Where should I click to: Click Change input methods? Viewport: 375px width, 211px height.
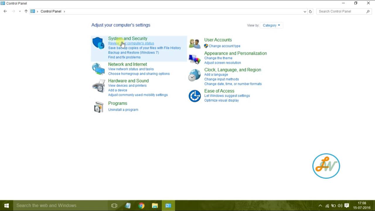click(221, 79)
